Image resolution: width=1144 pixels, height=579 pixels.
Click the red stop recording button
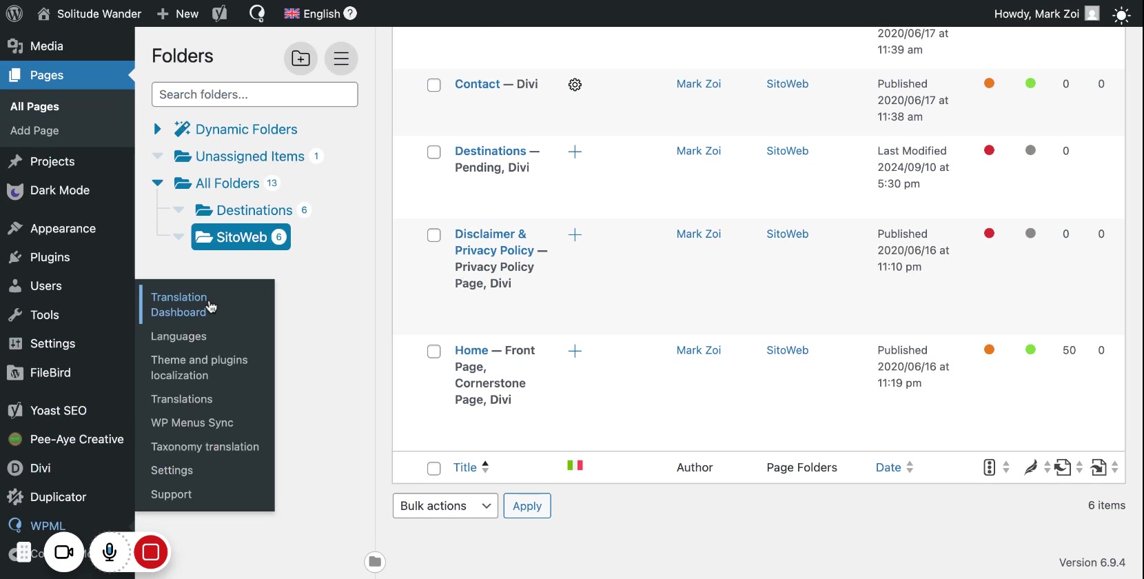[x=151, y=552]
